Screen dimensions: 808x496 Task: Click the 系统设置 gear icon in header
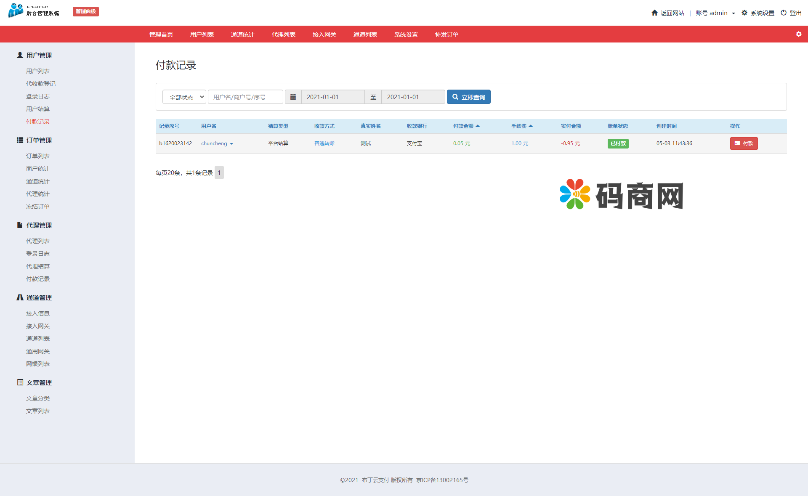click(744, 13)
